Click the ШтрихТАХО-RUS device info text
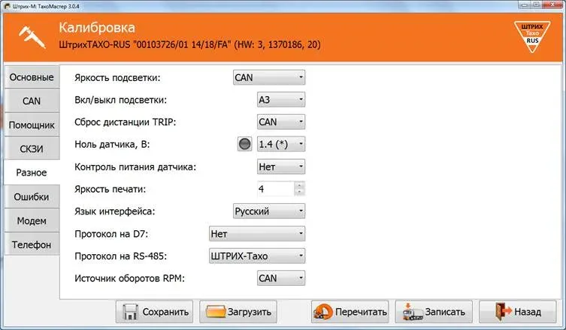This screenshot has height=330, width=566. pyautogui.click(x=189, y=45)
